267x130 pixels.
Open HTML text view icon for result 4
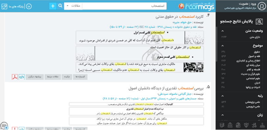tap(22, 77)
